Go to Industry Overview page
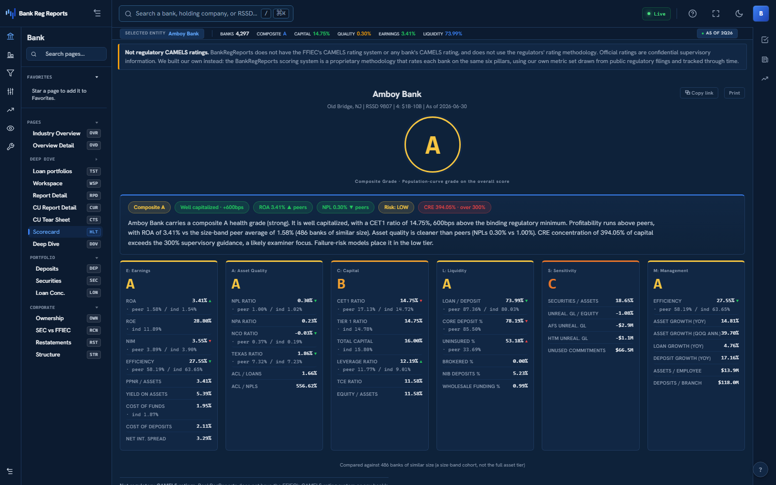This screenshot has width=776, height=485. [x=65, y=133]
